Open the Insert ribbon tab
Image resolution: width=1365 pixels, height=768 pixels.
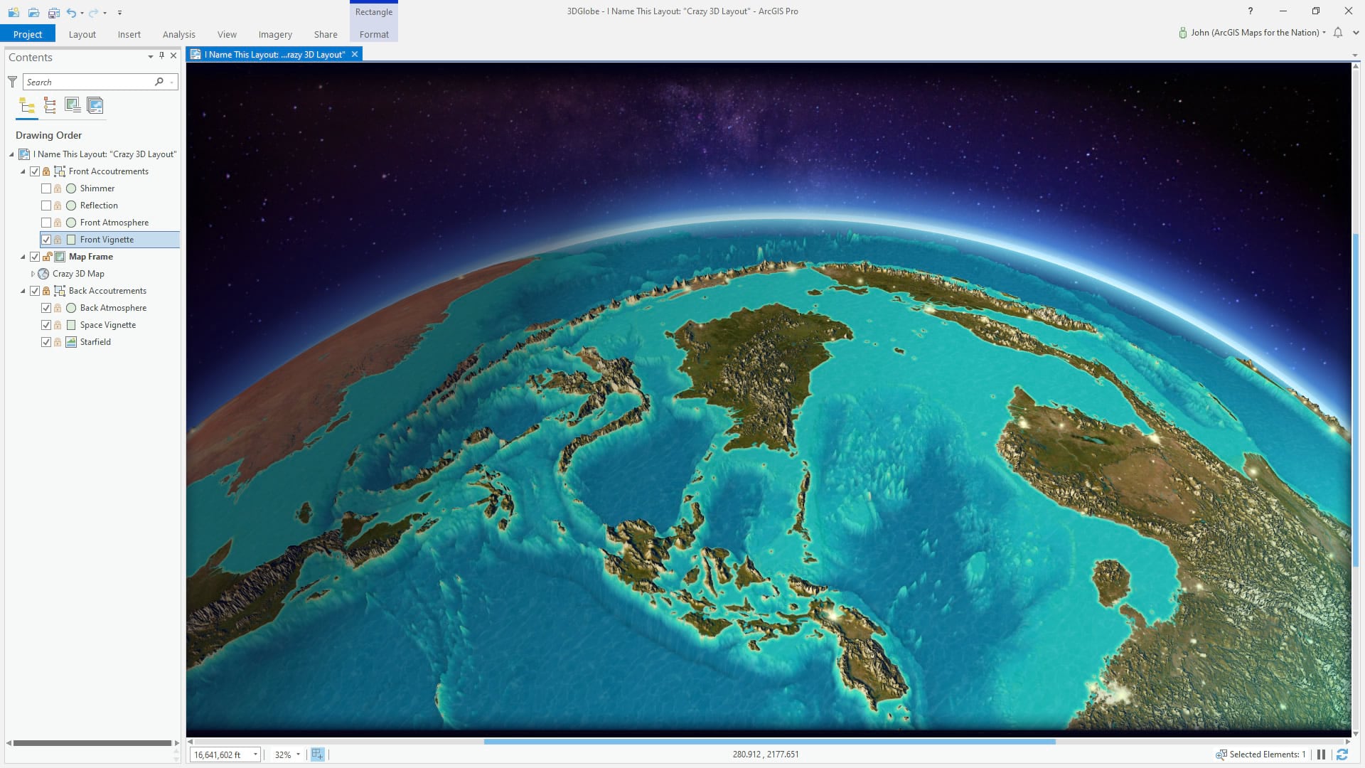[x=129, y=34]
